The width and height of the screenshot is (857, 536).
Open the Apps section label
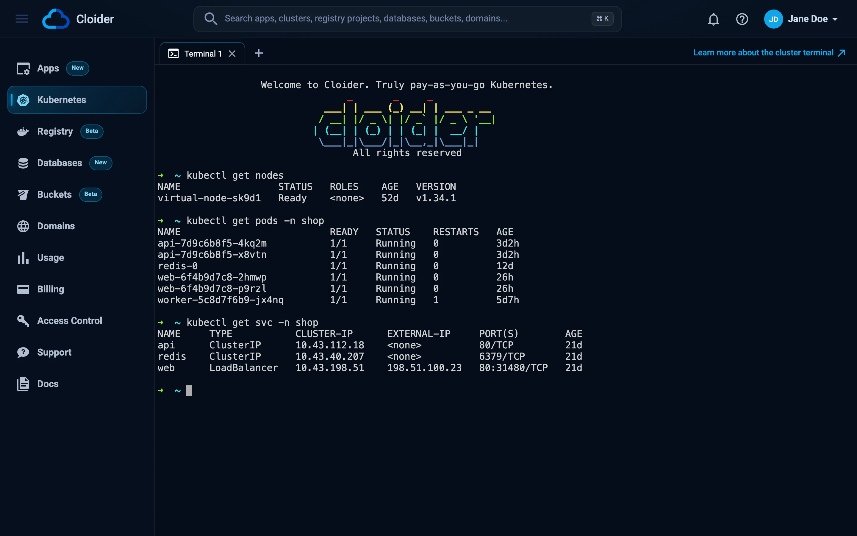point(48,68)
